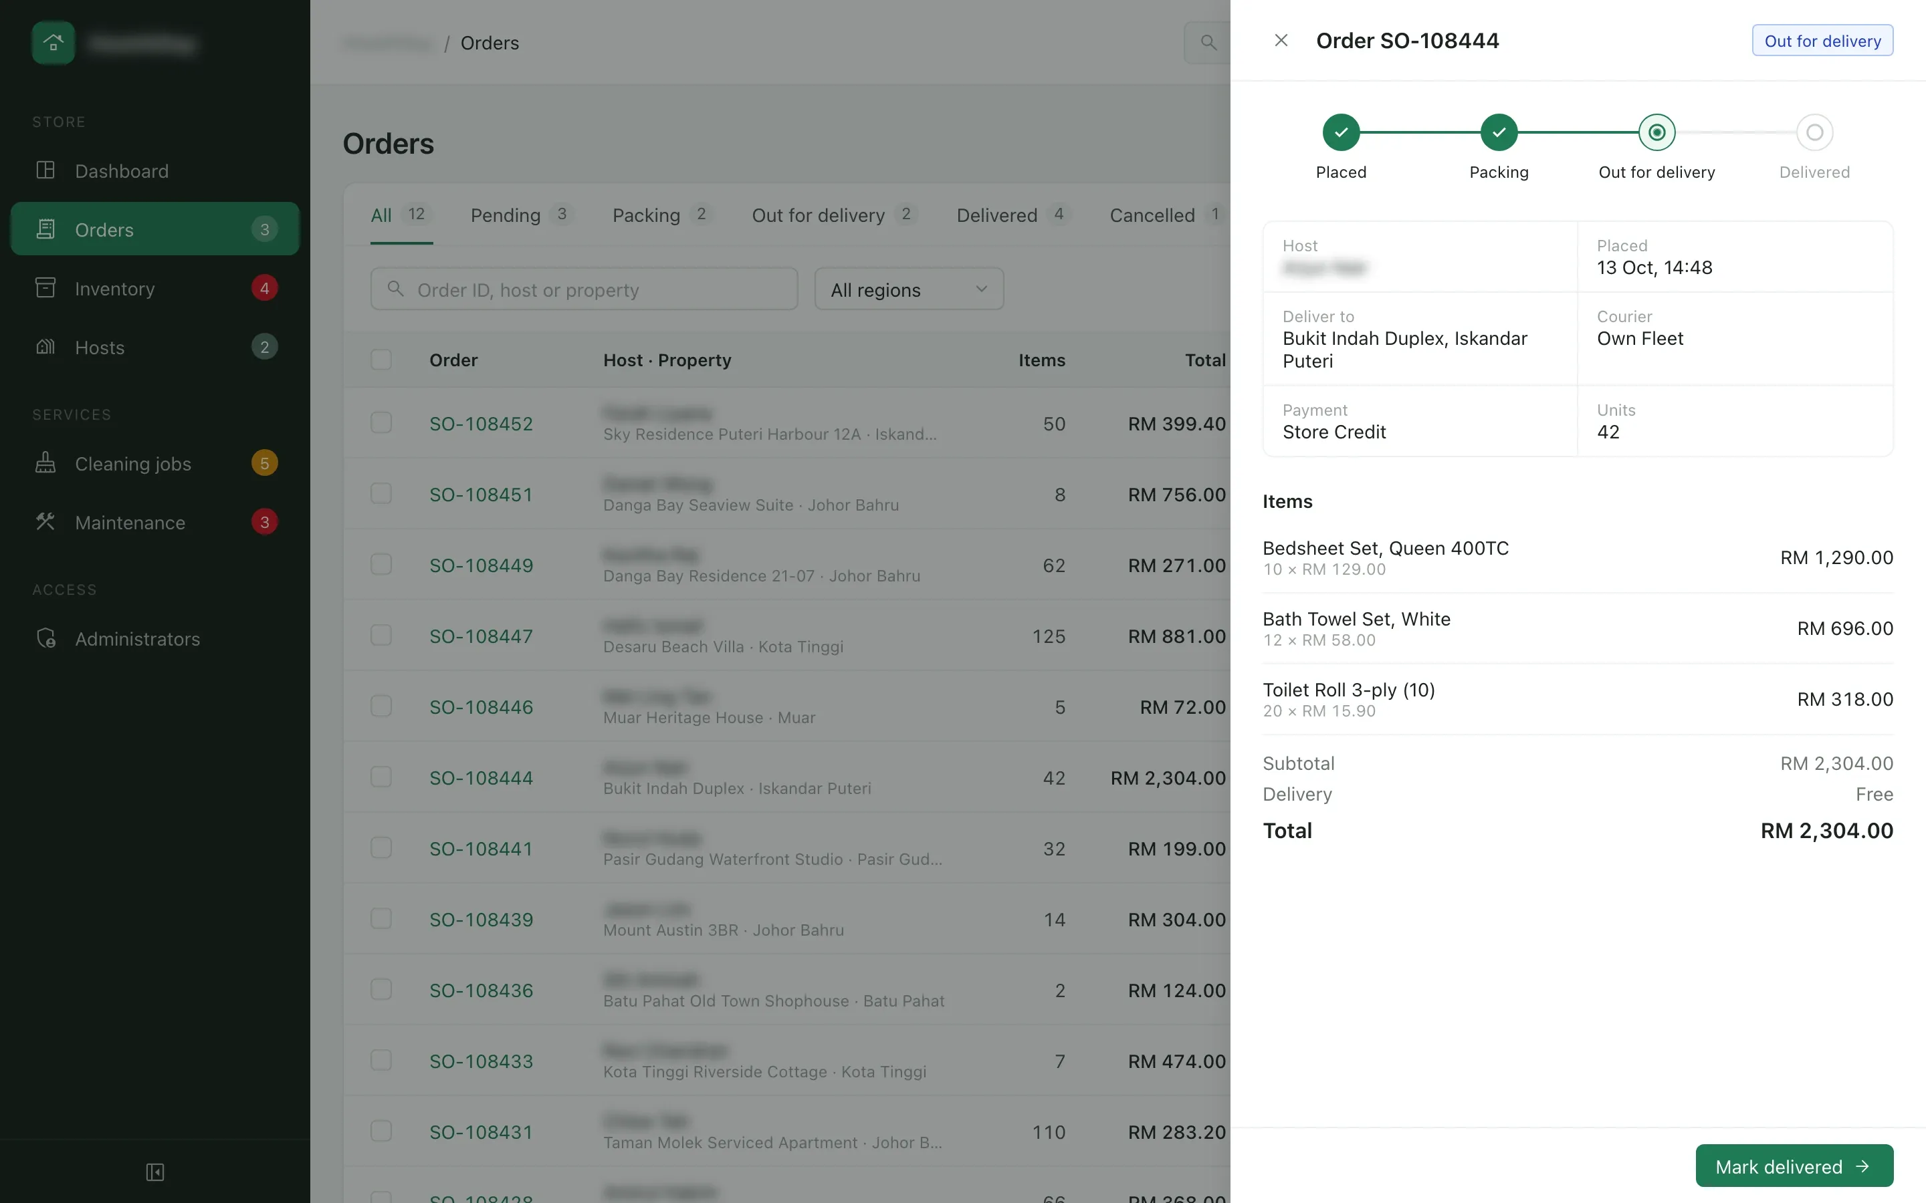This screenshot has width=1926, height=1203.
Task: Click the Hosts badge showing 2
Action: 265,347
